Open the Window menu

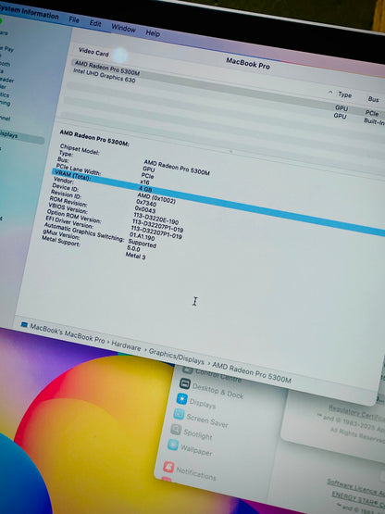[123, 28]
